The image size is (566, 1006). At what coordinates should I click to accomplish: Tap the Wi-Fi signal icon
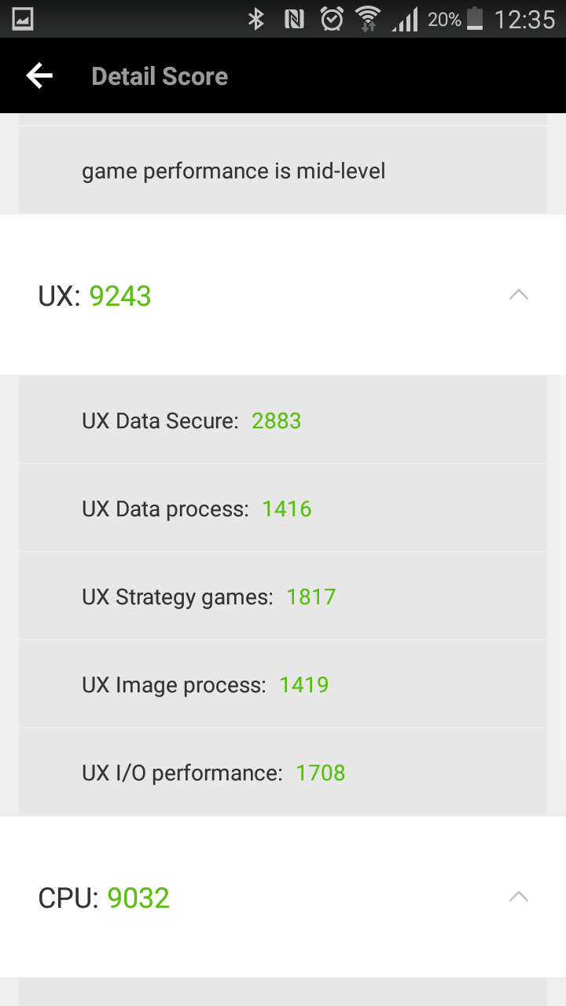368,19
